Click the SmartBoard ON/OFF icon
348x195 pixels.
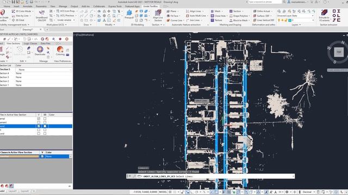41,12
